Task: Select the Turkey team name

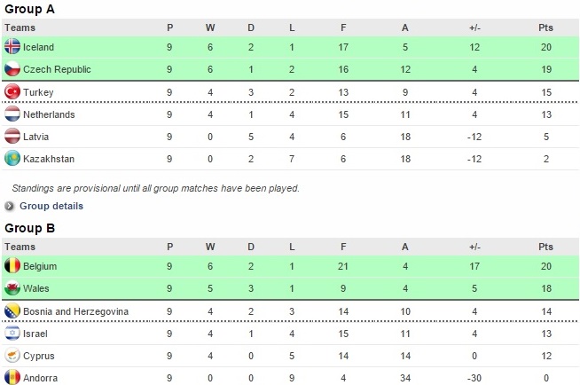Action: click(38, 92)
